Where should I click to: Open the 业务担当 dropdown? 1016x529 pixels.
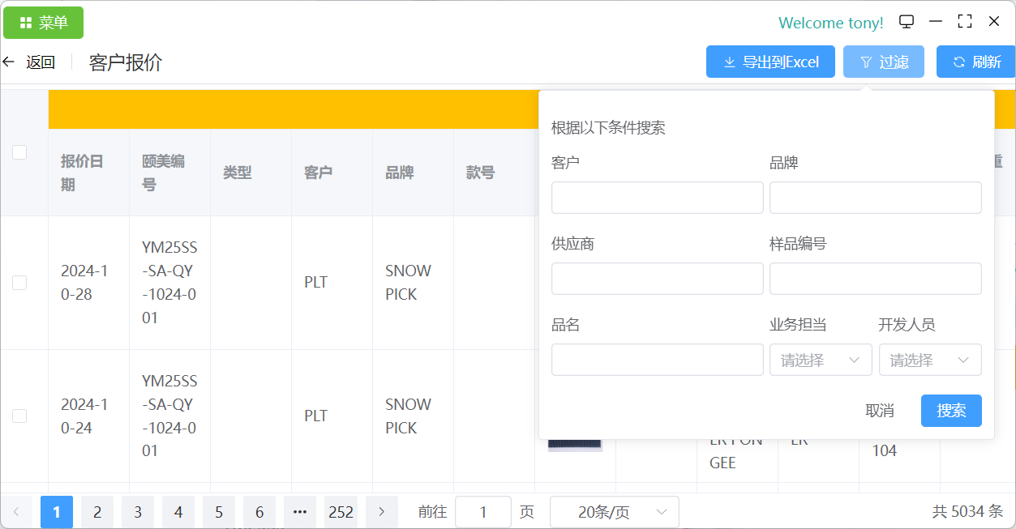click(x=820, y=360)
